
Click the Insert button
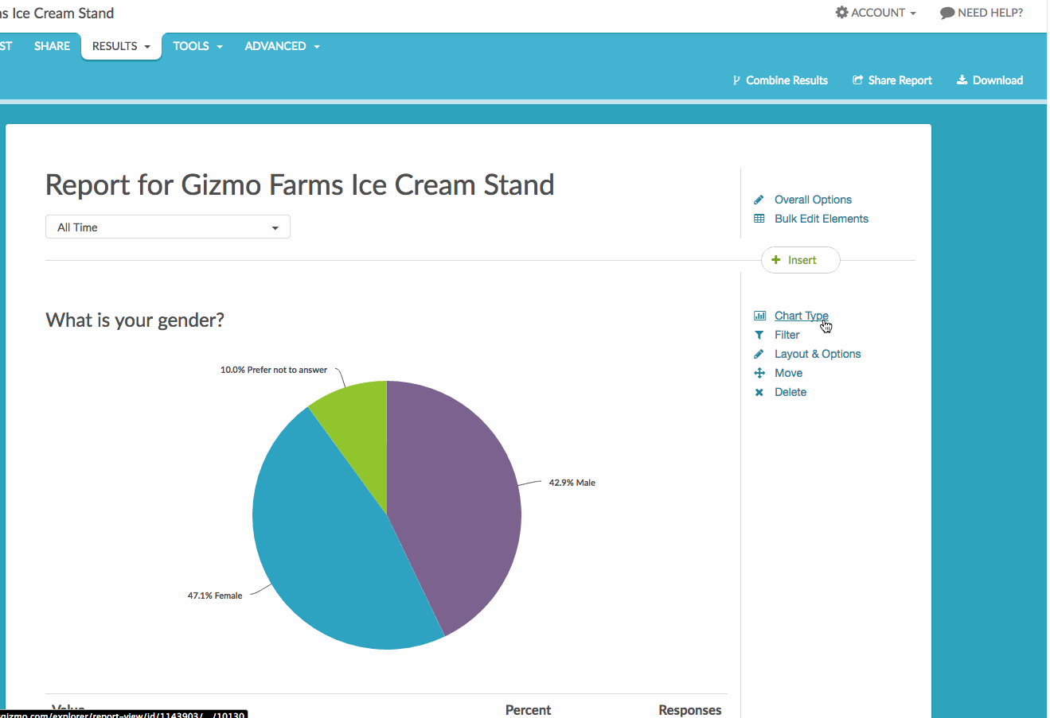(x=801, y=260)
